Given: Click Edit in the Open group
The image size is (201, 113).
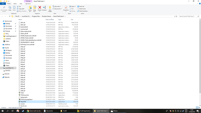Looking at the screenshot, I should click(x=72, y=9).
